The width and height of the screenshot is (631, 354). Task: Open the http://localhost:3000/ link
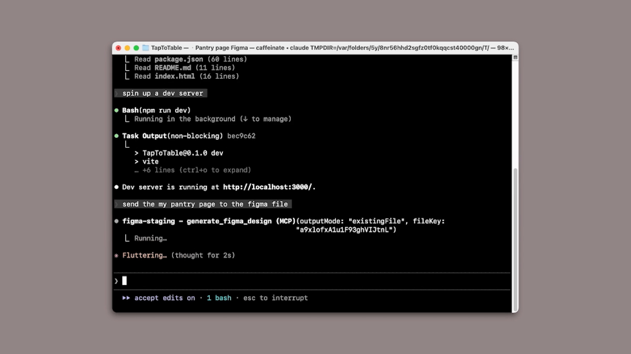tap(268, 187)
